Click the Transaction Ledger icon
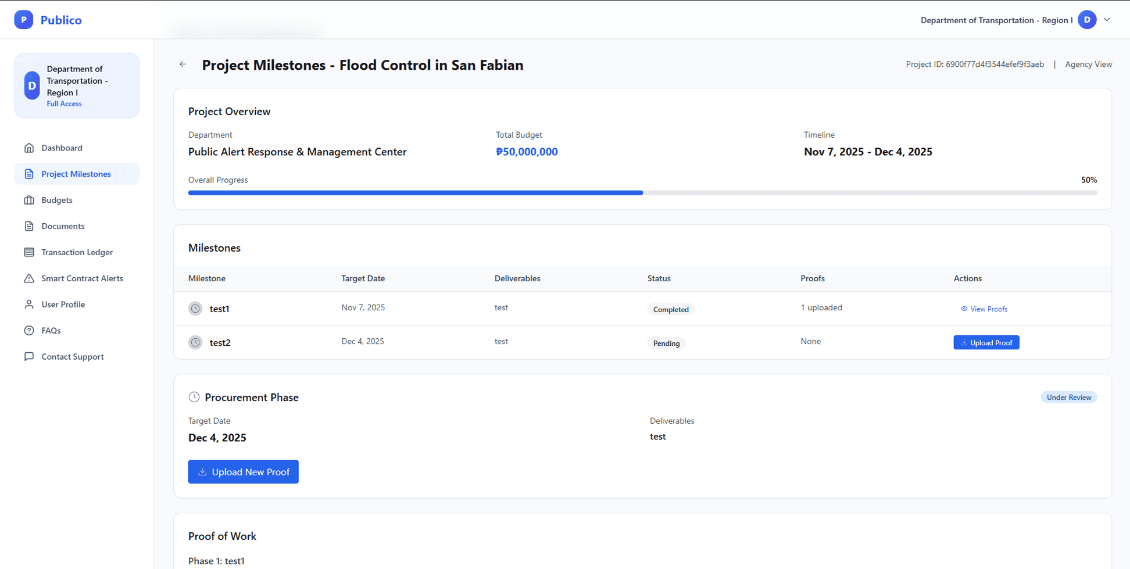The height and width of the screenshot is (569, 1130). [29, 252]
